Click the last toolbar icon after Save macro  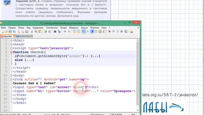click(131, 32)
